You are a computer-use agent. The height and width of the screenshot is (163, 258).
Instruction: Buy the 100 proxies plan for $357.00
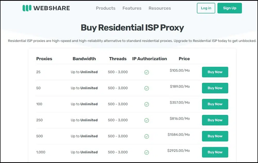click(215, 104)
